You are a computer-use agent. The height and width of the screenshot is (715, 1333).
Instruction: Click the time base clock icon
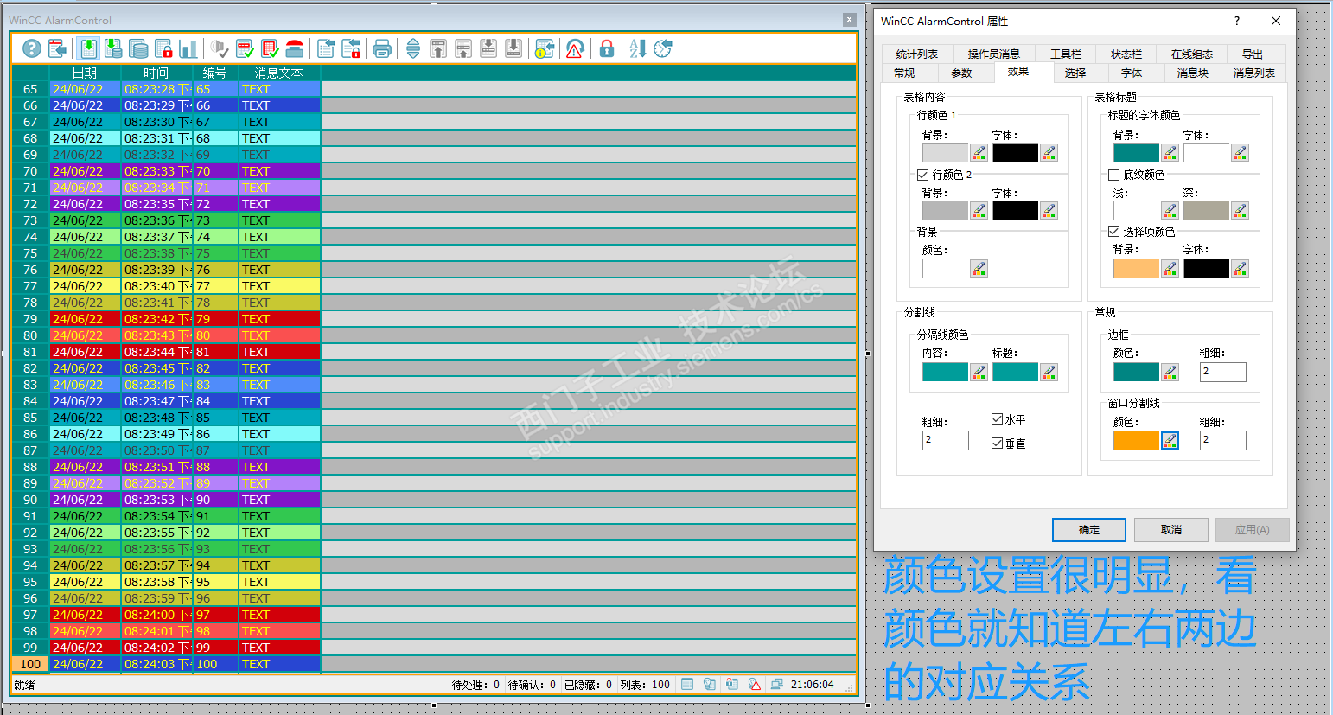pos(663,49)
